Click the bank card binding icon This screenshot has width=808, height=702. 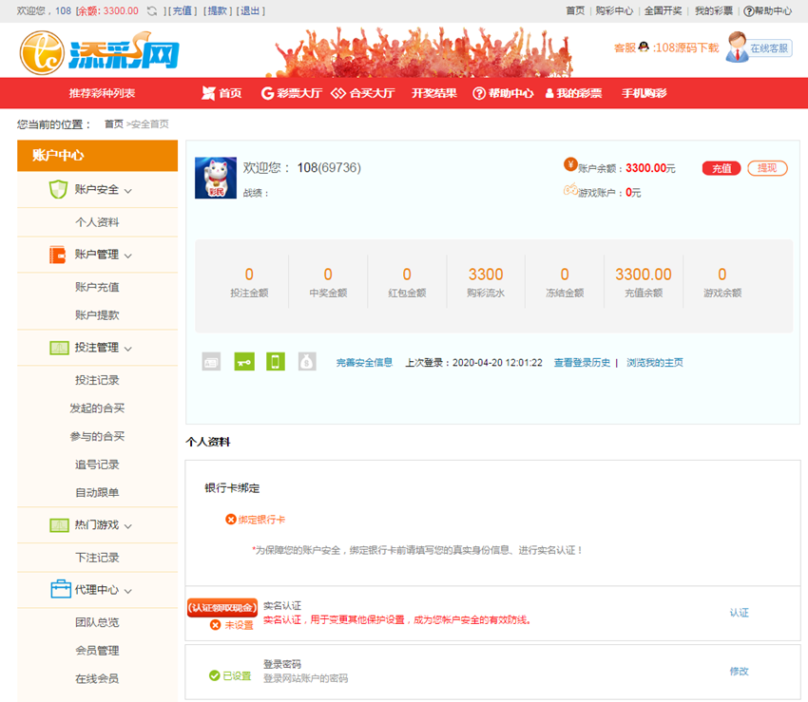tap(211, 362)
